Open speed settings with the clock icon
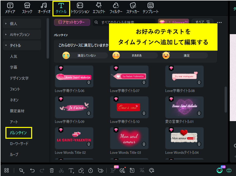The width and height of the screenshot is (236, 176). 90,170
